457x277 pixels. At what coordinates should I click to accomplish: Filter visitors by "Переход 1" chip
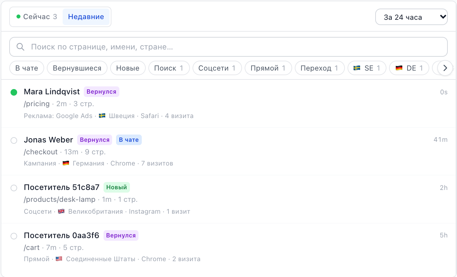[320, 68]
